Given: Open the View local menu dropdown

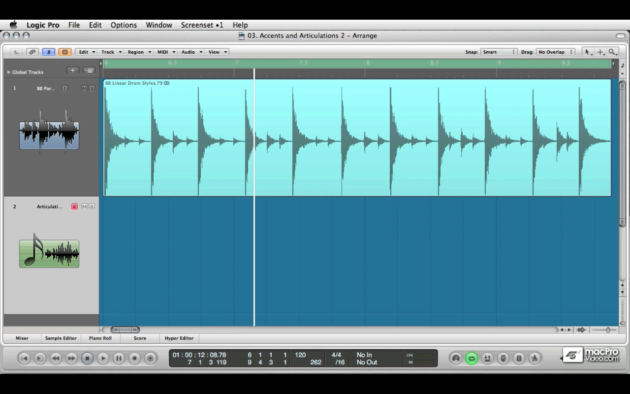Looking at the screenshot, I should click(217, 52).
